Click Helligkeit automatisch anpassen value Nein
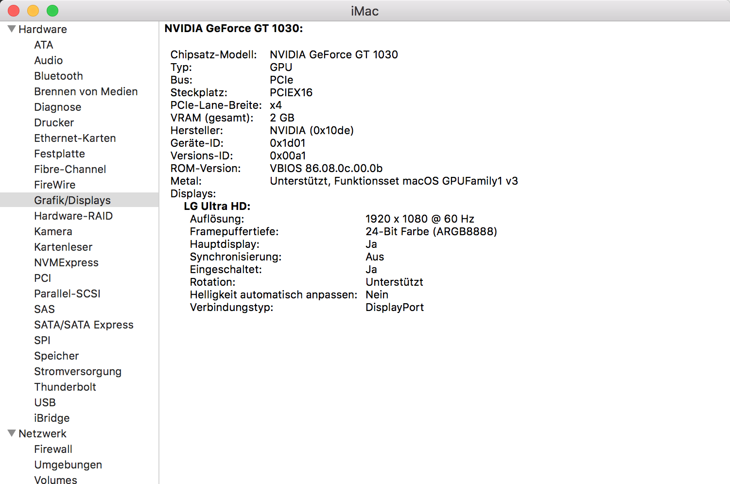Screen dimensions: 730x484 (377, 294)
